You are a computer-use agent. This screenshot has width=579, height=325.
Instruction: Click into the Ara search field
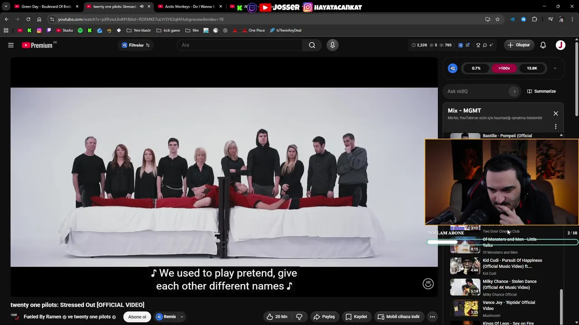240,45
